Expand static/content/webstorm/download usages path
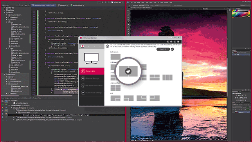 (x=14, y=120)
